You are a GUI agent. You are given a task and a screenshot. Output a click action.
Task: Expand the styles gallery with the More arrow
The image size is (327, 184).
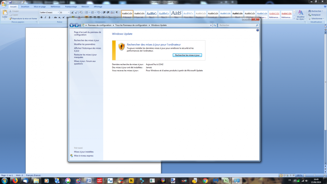click(294, 18)
